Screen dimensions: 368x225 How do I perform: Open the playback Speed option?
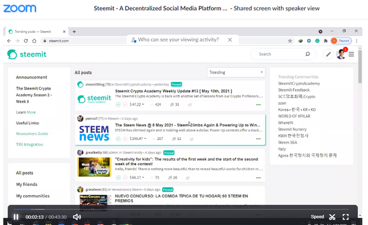(x=317, y=217)
